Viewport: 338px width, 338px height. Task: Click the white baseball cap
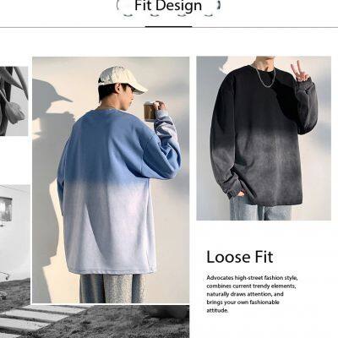point(123,79)
